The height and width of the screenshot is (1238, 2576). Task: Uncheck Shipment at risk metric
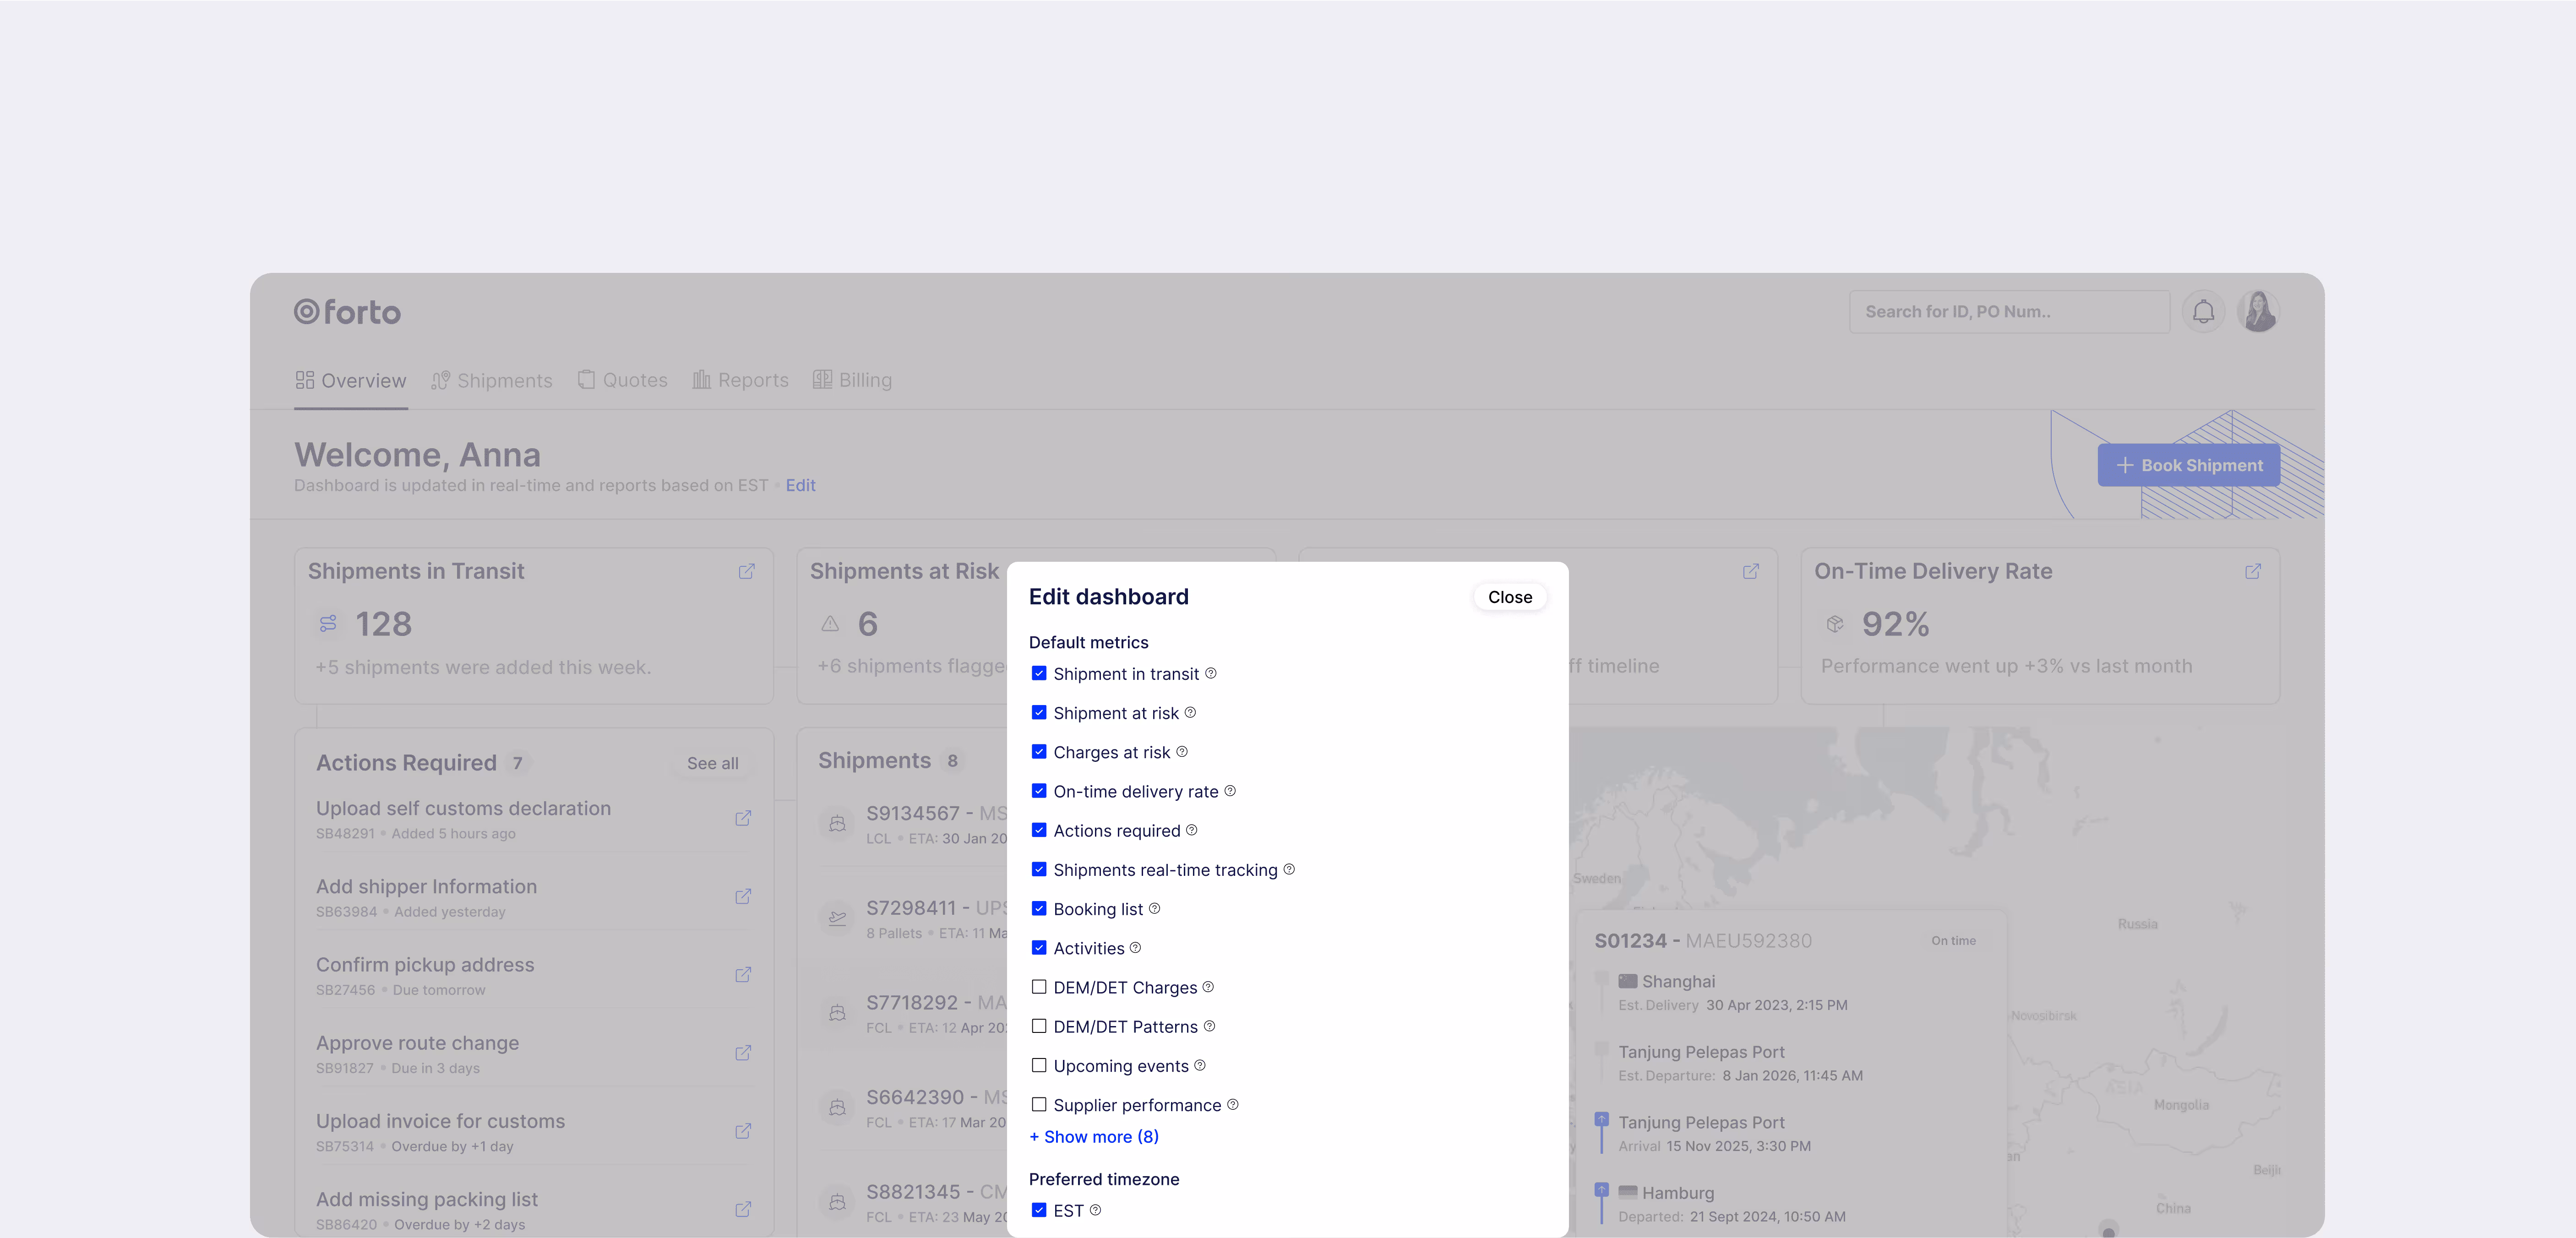[1039, 712]
